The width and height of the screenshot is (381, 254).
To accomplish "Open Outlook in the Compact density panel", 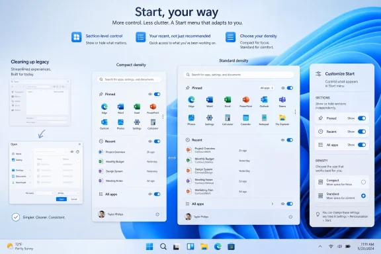I will coord(105,122).
